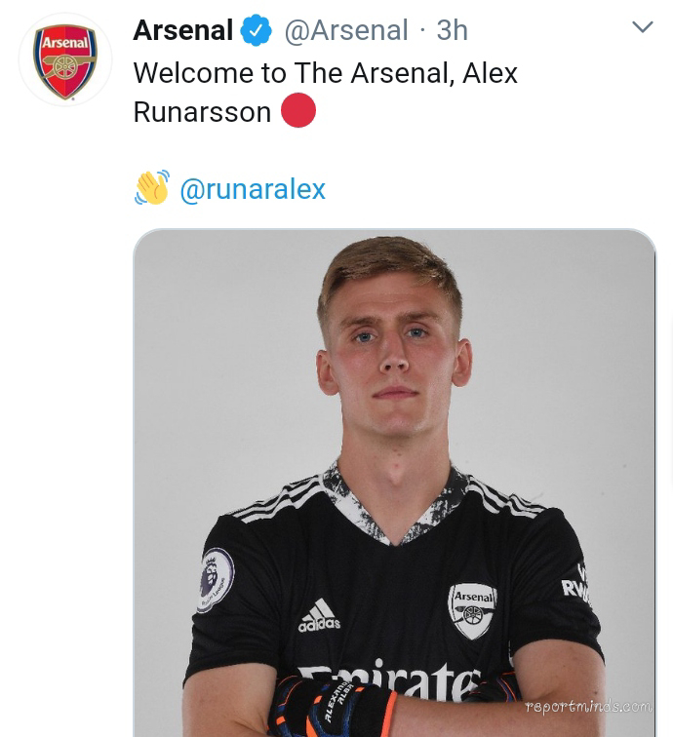This screenshot has height=737, width=673.
Task: Click the waving hand emoji
Action: coord(152,187)
